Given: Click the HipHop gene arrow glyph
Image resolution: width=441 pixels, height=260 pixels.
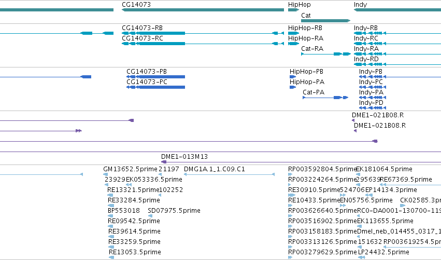Looking at the screenshot, I should pyautogui.click(x=293, y=10).
